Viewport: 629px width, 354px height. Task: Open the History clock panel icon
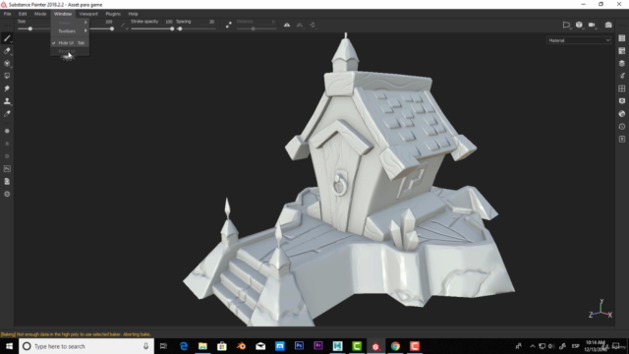pos(622,127)
